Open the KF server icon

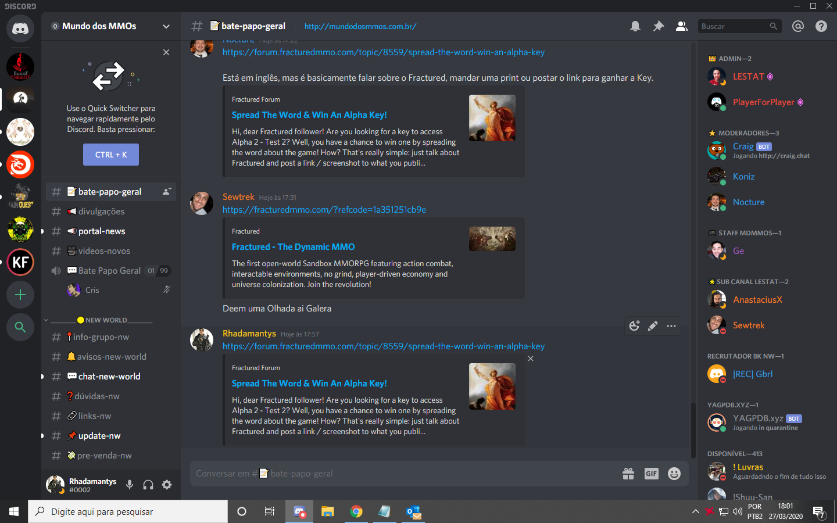[20, 262]
